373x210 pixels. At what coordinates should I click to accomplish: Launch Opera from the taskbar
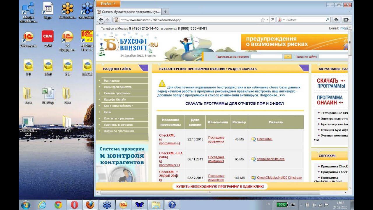pyautogui.click(x=74, y=205)
